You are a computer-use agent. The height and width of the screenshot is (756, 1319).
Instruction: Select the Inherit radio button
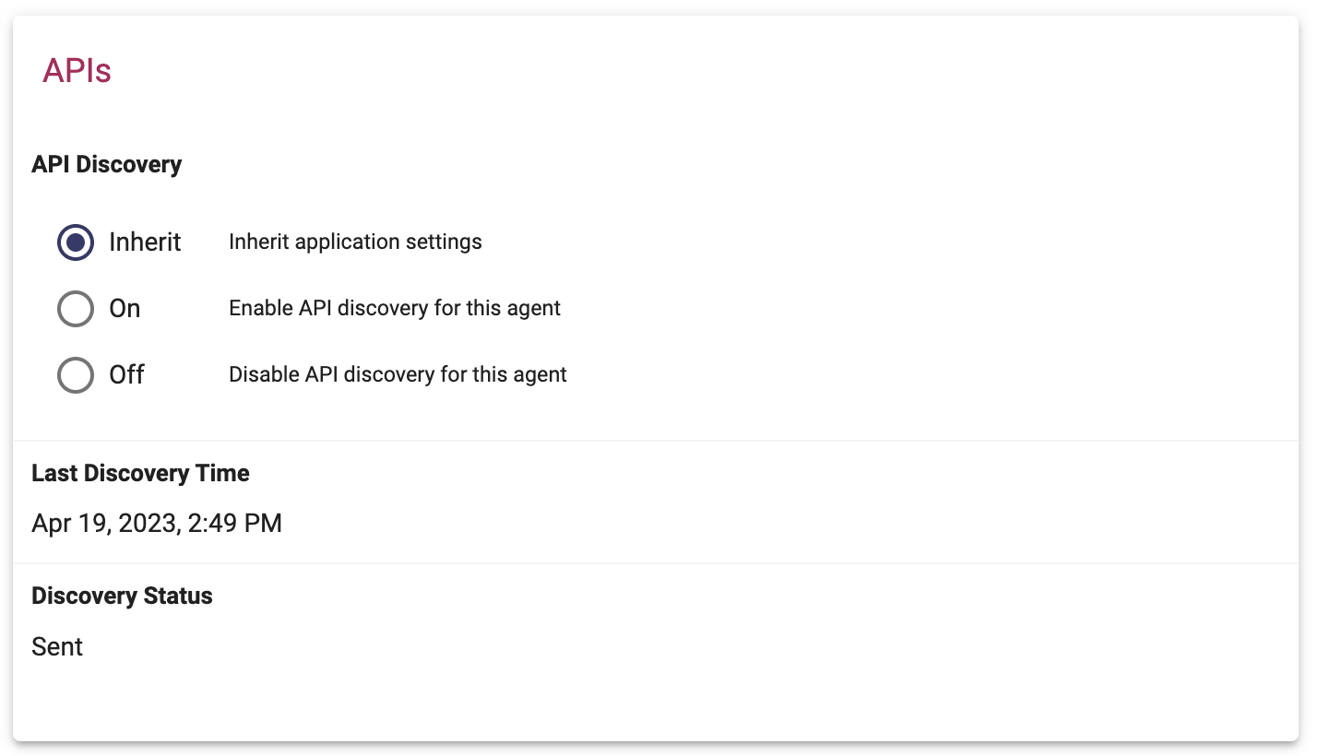(x=76, y=242)
